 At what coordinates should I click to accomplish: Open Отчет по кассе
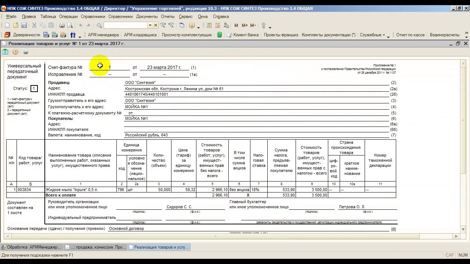(x=410, y=35)
